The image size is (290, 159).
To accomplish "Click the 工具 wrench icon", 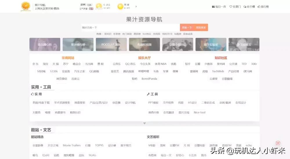I will pyautogui.click(x=148, y=94).
